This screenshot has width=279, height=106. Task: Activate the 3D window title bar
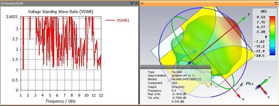(206, 3)
